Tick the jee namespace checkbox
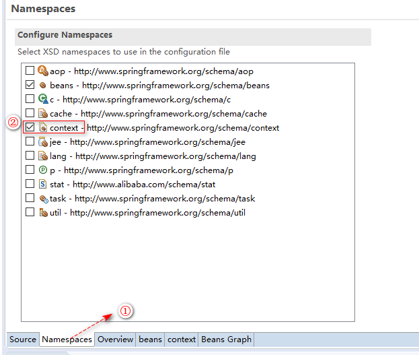 click(30, 141)
